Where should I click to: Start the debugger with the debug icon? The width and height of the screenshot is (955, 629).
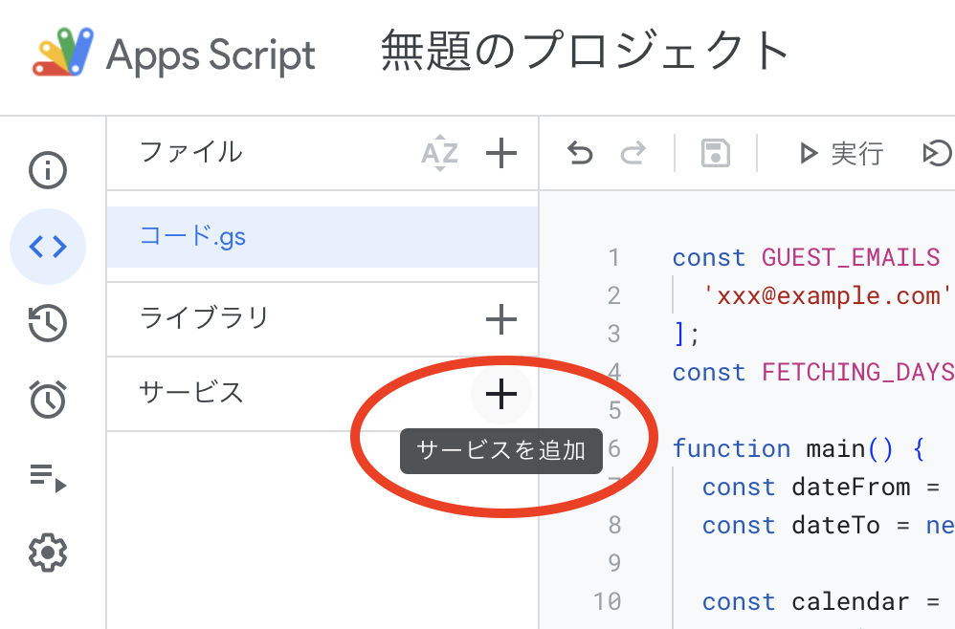pos(940,153)
